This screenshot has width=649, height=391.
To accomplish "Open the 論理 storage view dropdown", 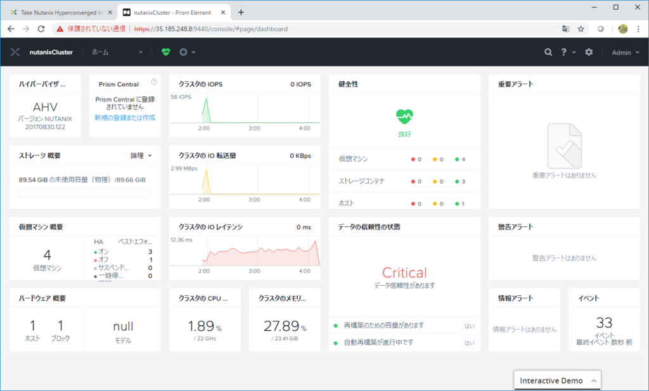I will [x=141, y=155].
